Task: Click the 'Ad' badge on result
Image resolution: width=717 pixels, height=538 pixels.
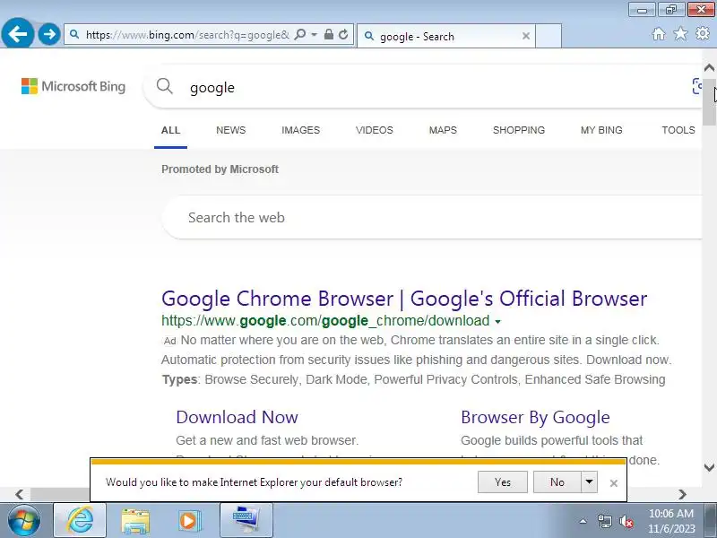Action: pos(169,341)
